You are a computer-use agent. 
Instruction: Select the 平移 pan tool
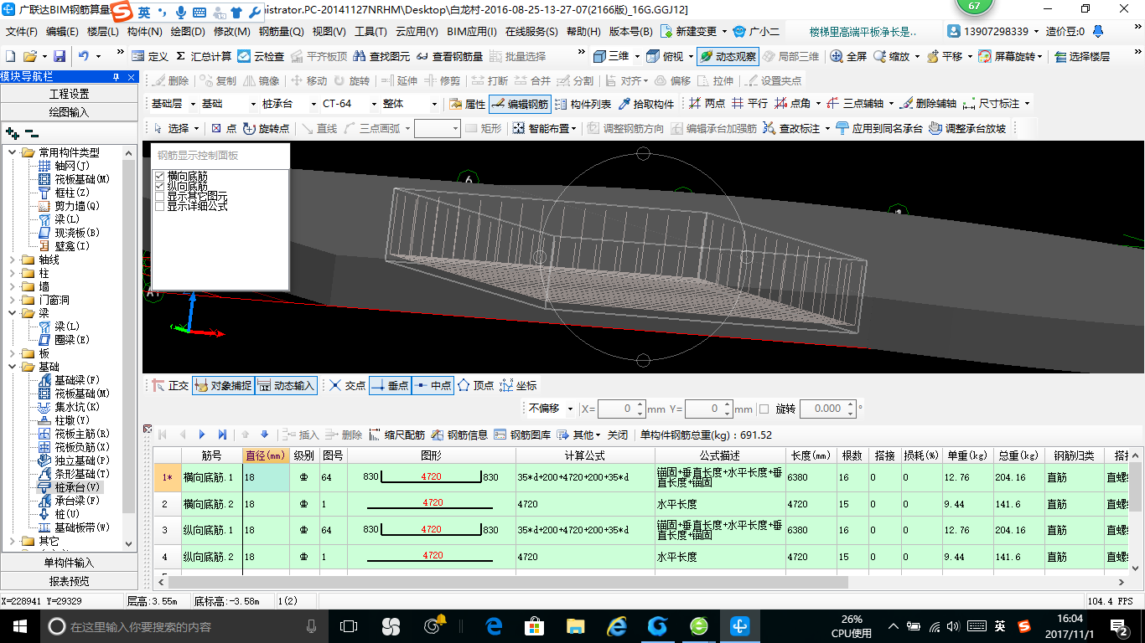943,56
